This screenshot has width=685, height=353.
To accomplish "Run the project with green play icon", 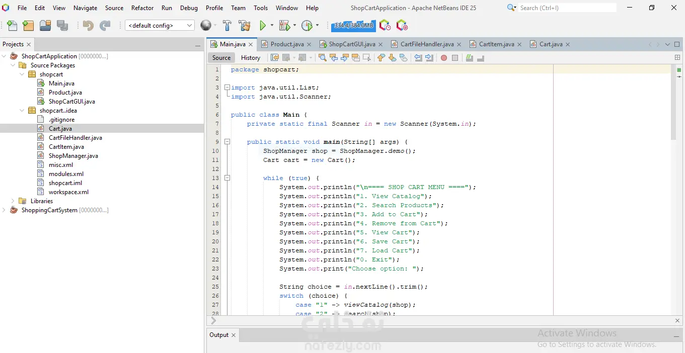I will click(x=263, y=26).
